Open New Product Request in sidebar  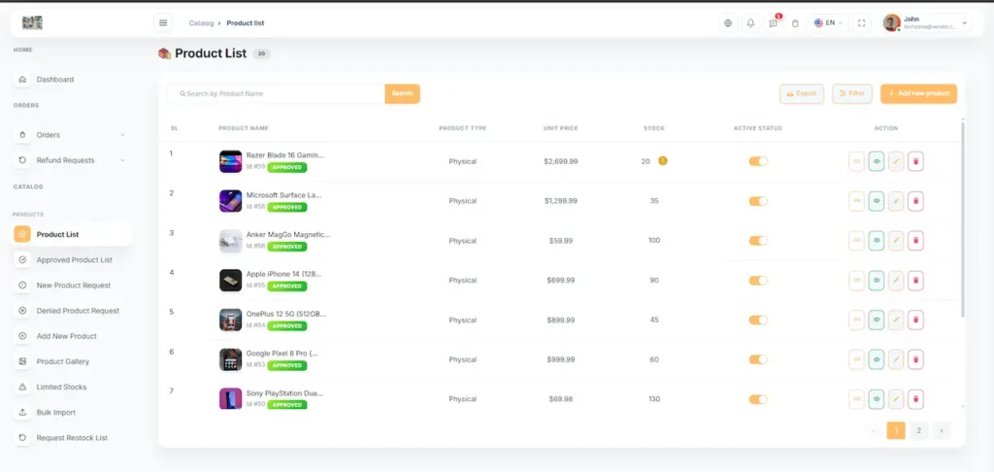click(72, 286)
